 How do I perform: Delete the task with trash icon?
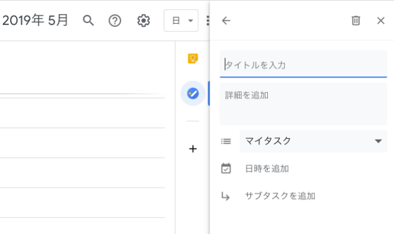[356, 21]
